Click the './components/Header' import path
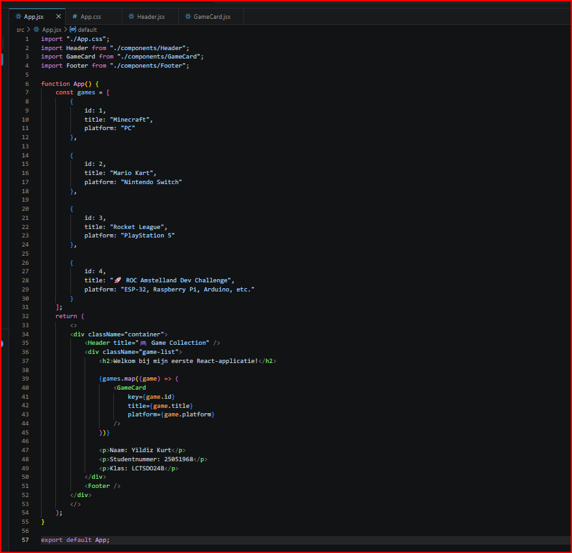Viewport: 572px width, 553px height. click(x=148, y=47)
